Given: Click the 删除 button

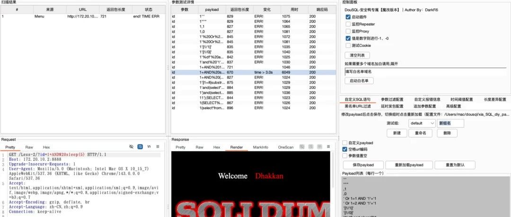Looking at the screenshot, I should coord(447,133).
